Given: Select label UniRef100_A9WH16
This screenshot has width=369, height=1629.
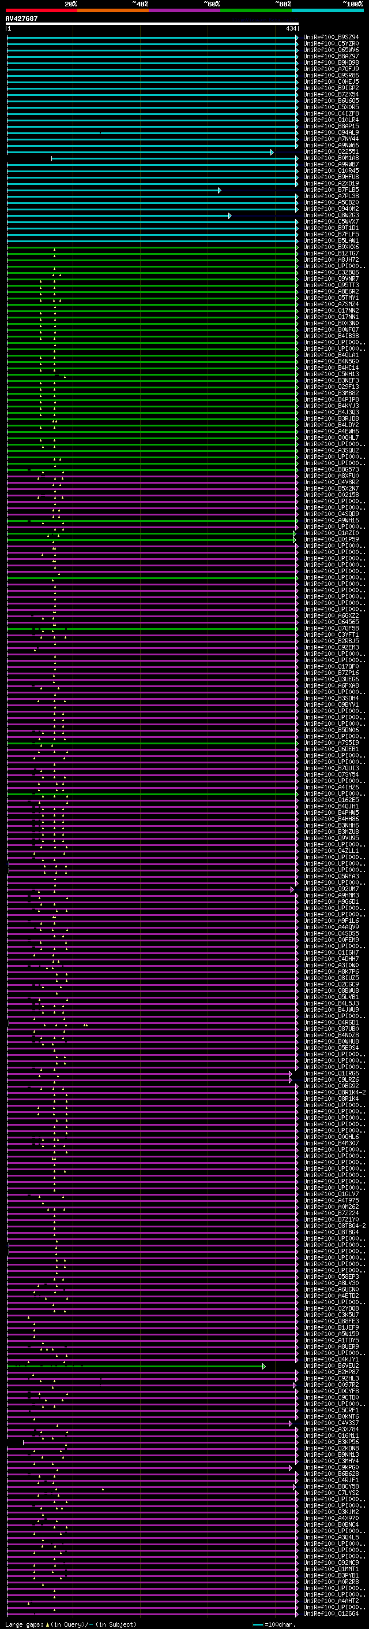Looking at the screenshot, I should [x=330, y=521].
